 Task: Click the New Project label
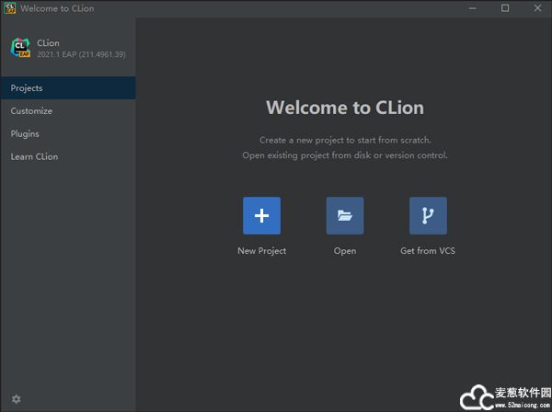261,251
